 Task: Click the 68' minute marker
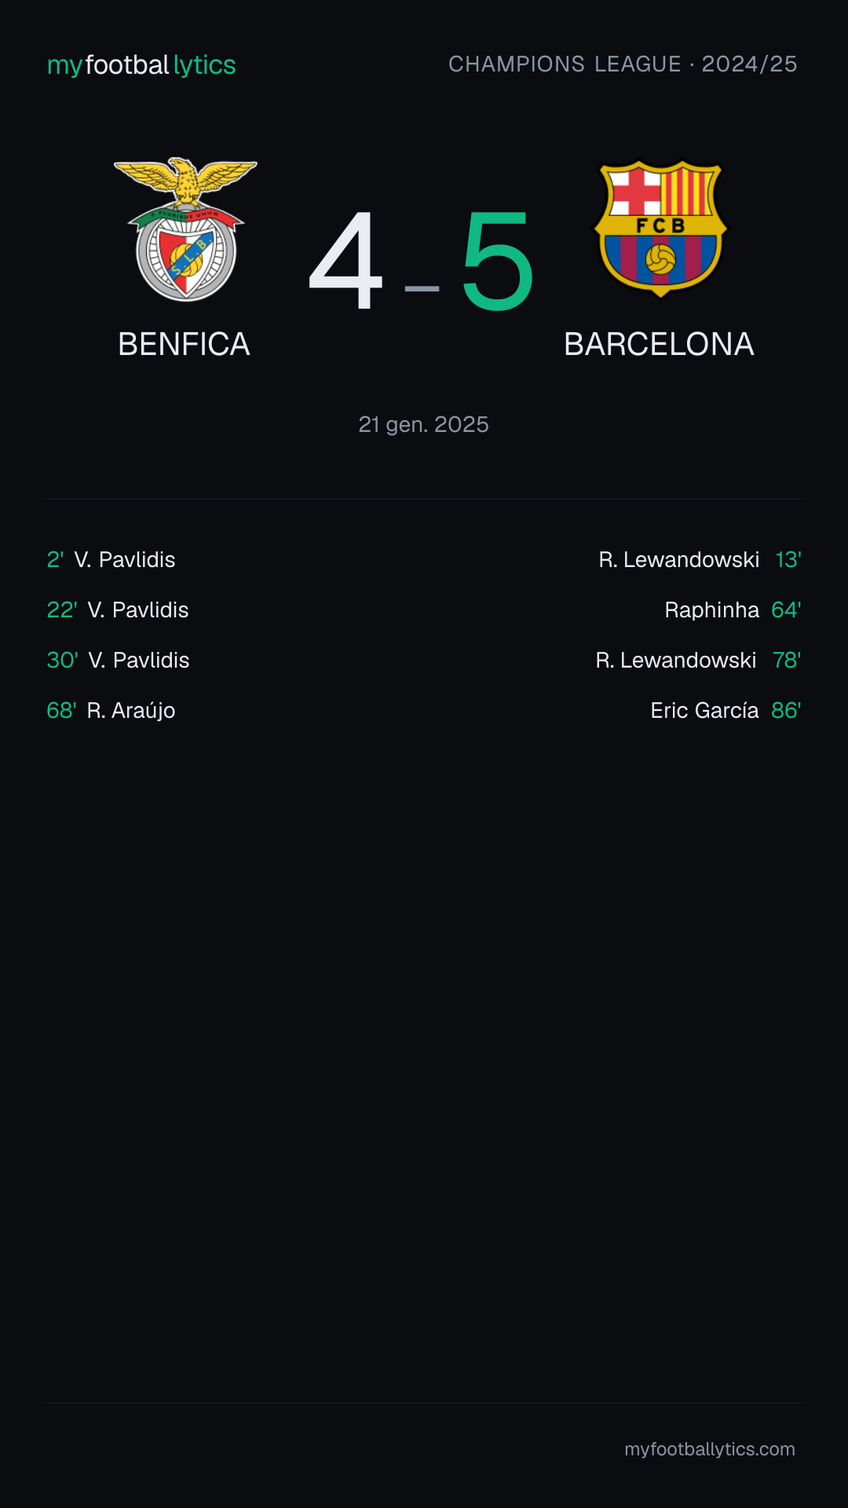coord(61,710)
